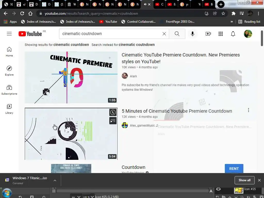Open the YouTube apps grid

[221, 34]
